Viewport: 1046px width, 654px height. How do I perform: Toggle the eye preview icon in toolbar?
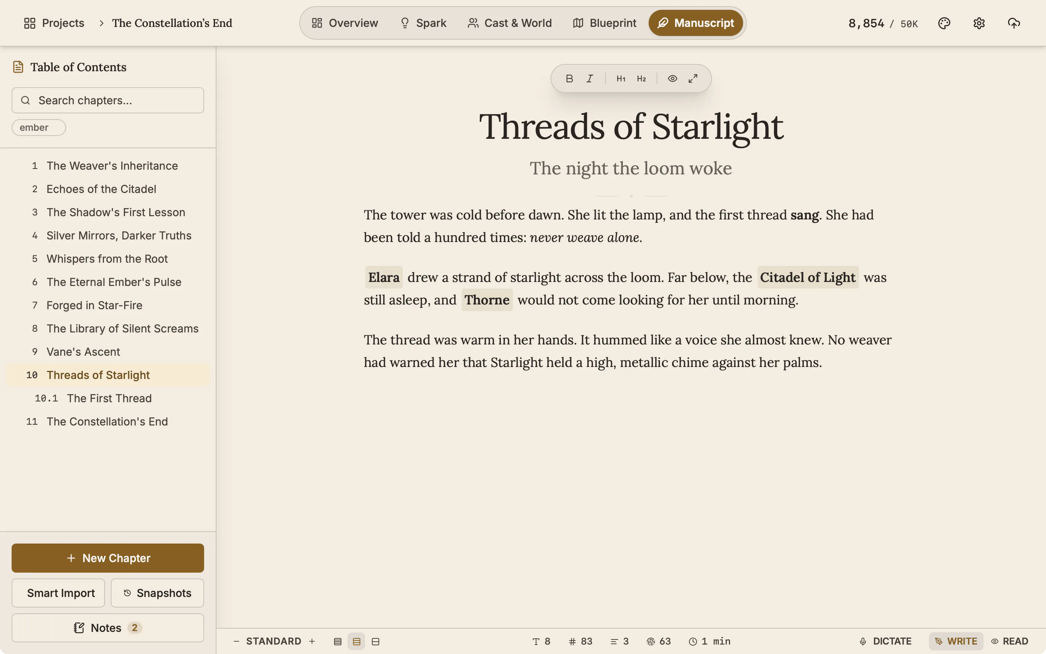[672, 78]
